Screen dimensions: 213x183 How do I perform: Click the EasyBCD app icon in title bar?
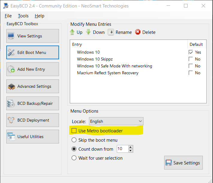(6, 6)
